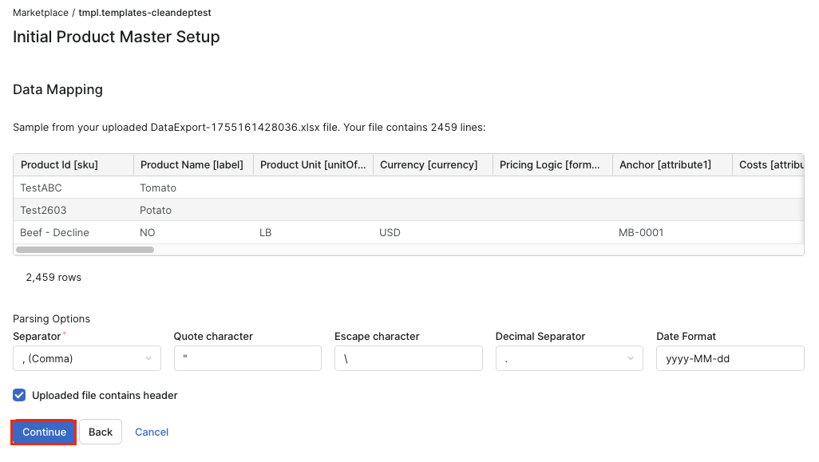Click the 'Pricing Logic [form...' column header

(x=548, y=164)
